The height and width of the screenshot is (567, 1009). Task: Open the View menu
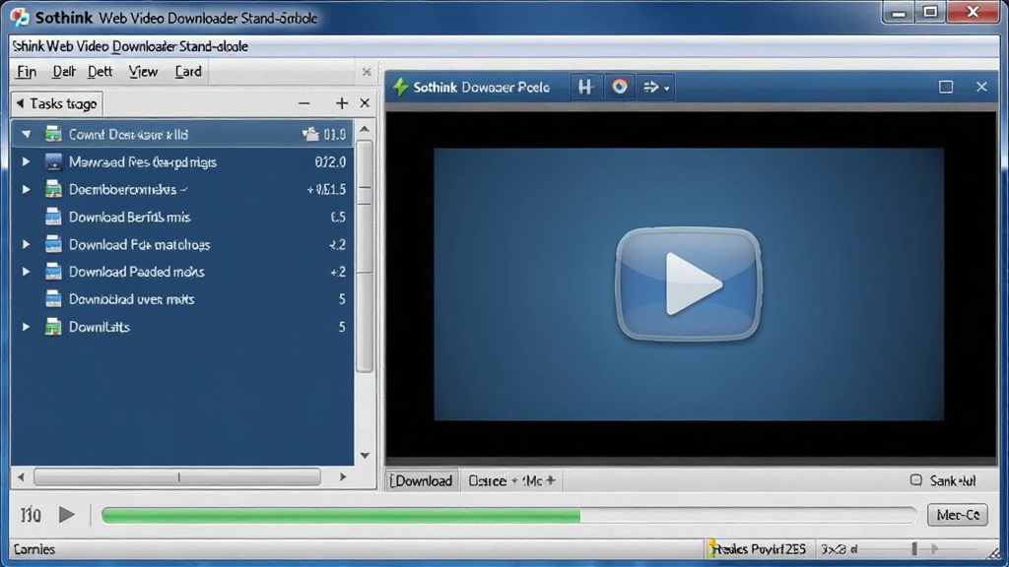(x=143, y=71)
